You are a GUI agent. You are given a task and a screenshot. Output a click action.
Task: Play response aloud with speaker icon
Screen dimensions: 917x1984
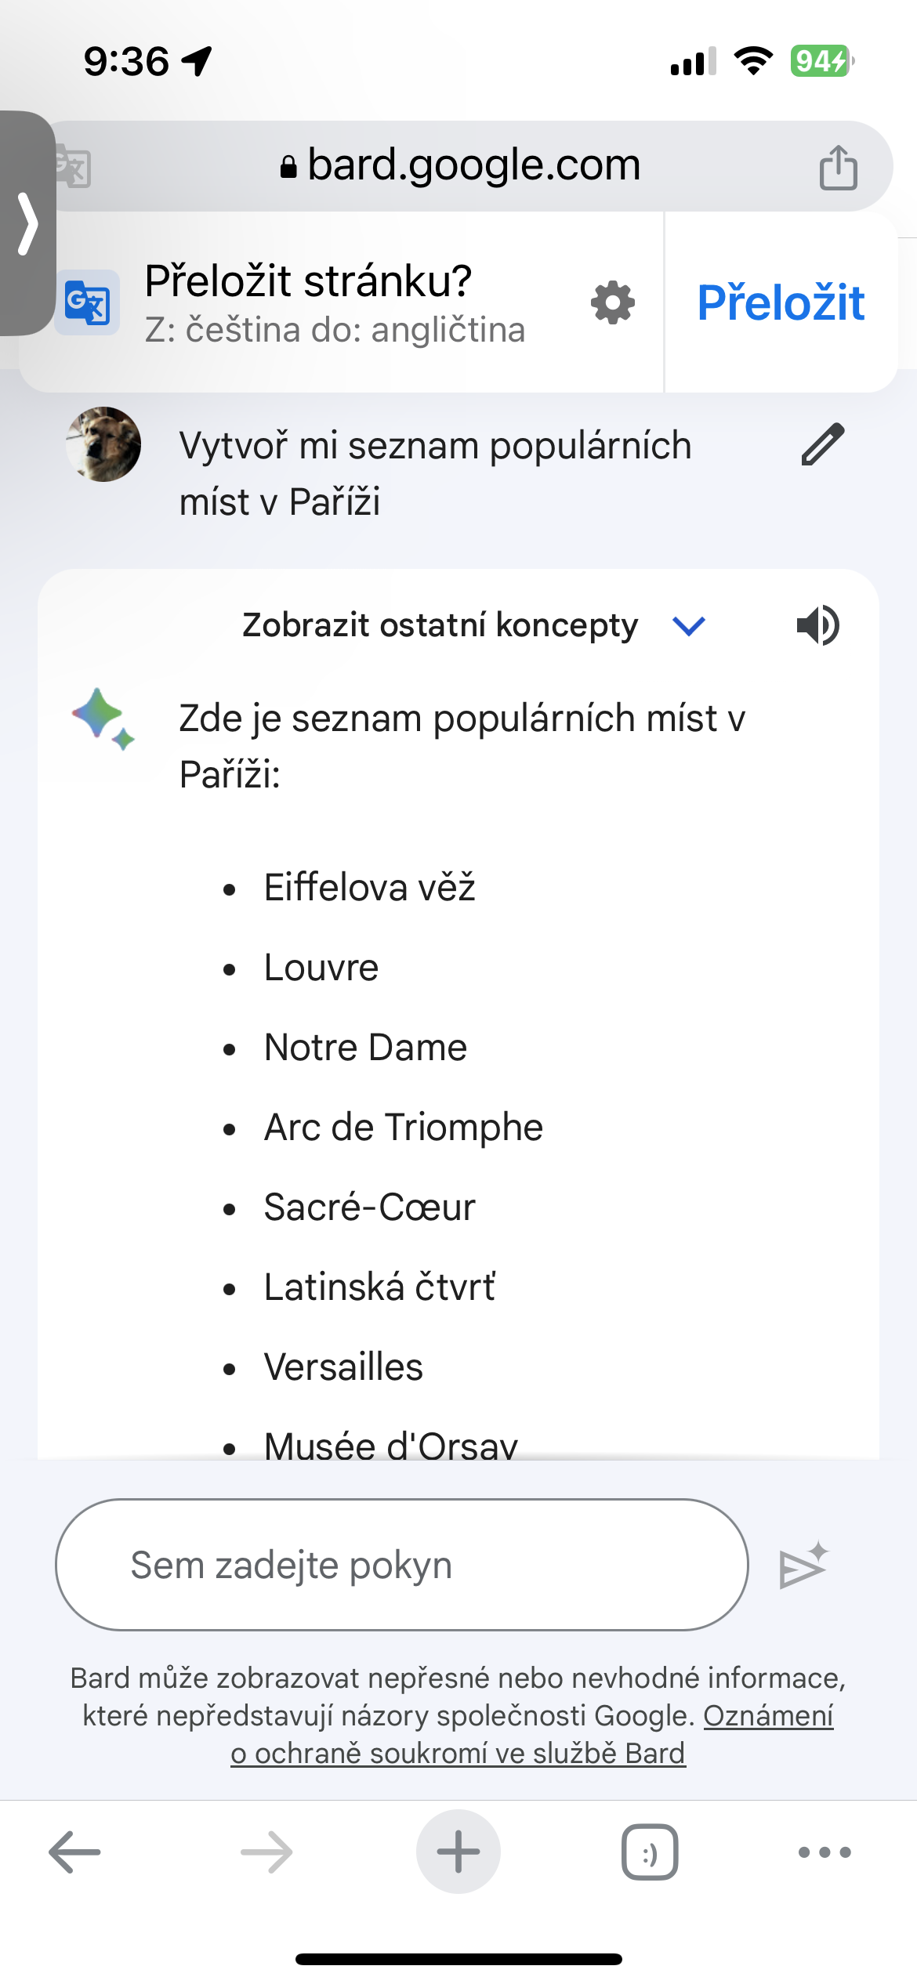817,625
